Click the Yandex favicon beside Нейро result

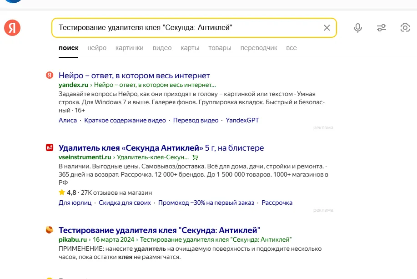pos(50,76)
